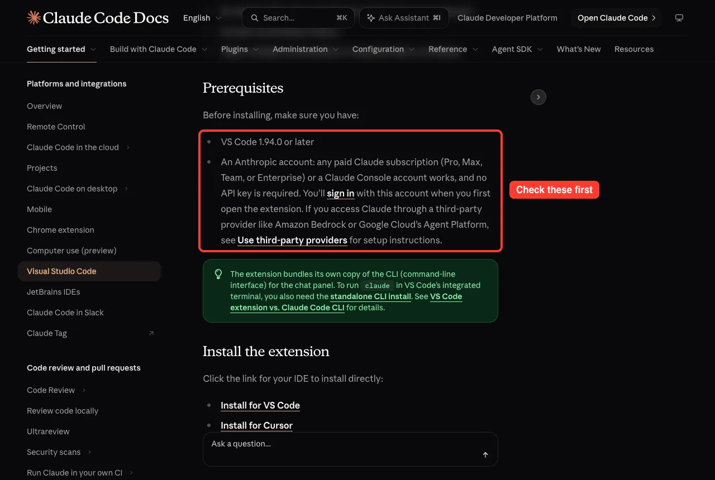Image resolution: width=715 pixels, height=480 pixels.
Task: Click the lightbulb tip icon
Action: [218, 274]
